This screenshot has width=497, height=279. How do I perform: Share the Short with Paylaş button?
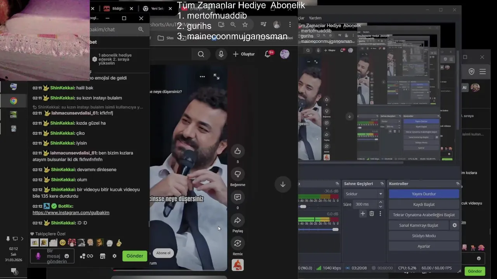pyautogui.click(x=238, y=220)
